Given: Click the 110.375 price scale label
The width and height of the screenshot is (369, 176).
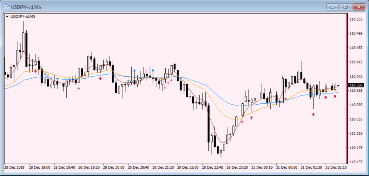Looking at the screenshot, I should [356, 76].
